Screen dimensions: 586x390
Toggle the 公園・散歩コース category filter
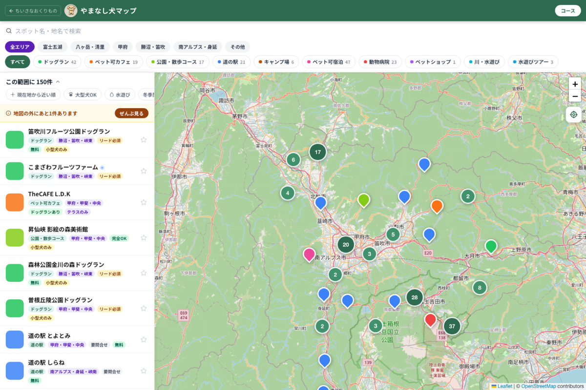(178, 62)
